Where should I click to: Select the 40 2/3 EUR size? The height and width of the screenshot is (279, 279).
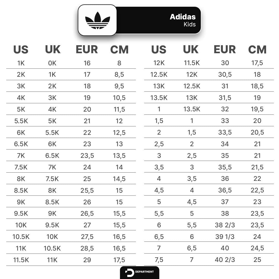point(225,260)
